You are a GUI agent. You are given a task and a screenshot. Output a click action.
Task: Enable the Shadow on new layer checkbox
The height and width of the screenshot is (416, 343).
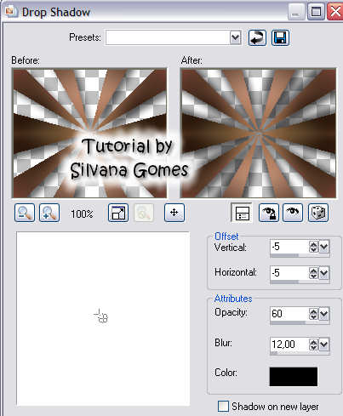coord(223,406)
